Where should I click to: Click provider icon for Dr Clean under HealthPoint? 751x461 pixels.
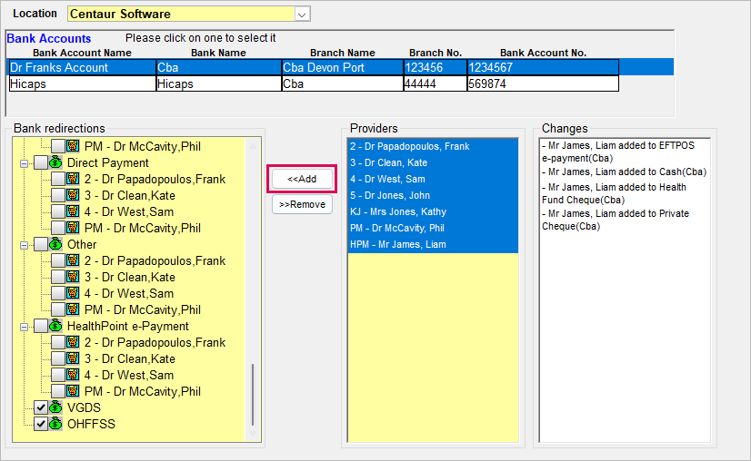tap(73, 358)
